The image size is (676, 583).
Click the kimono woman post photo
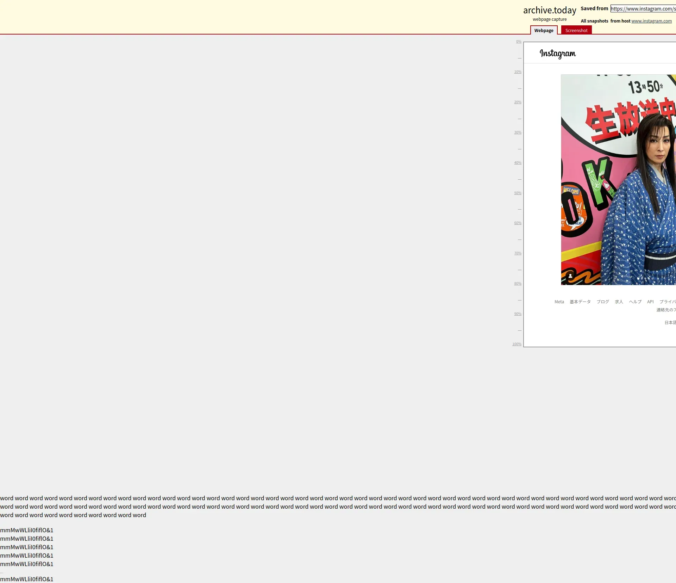coord(619,180)
